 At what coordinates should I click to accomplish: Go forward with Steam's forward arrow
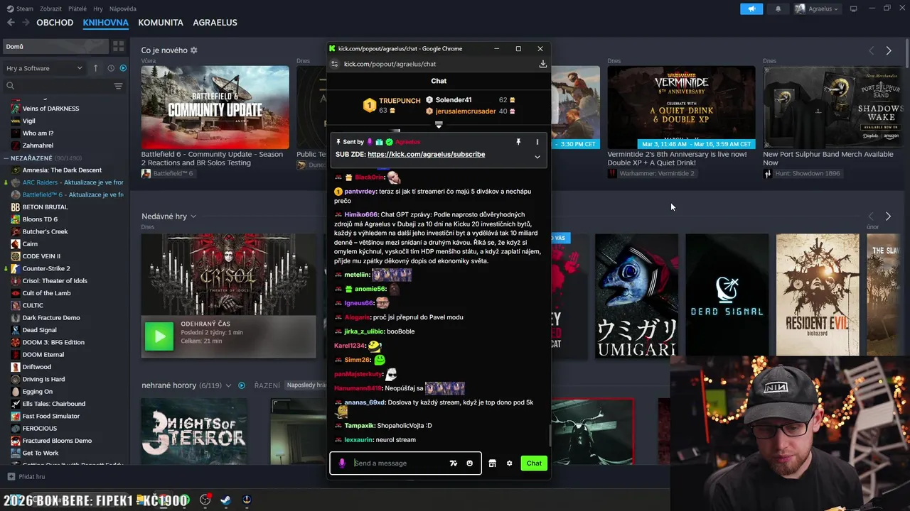click(26, 23)
